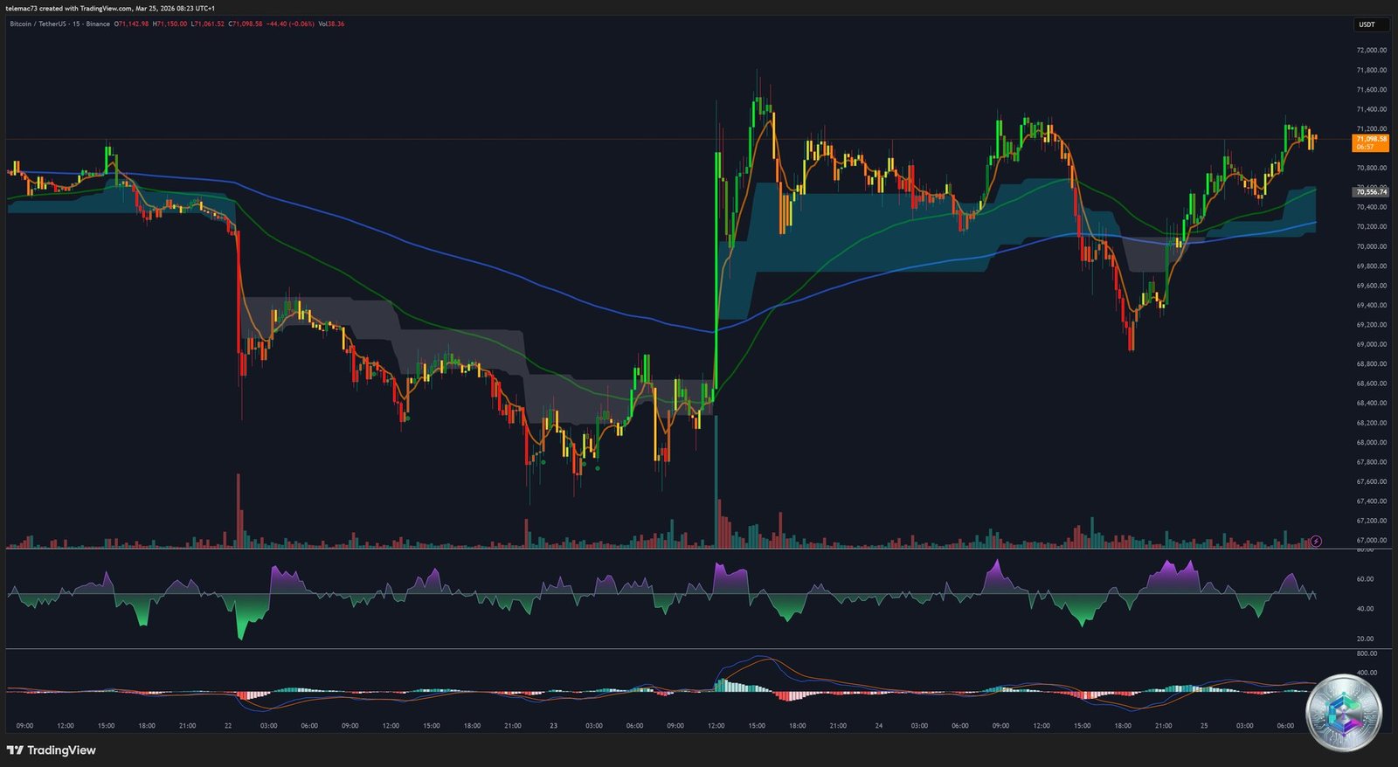Image resolution: width=1398 pixels, height=767 pixels.
Task: Click the close value C71,098.58
Action: 246,24
